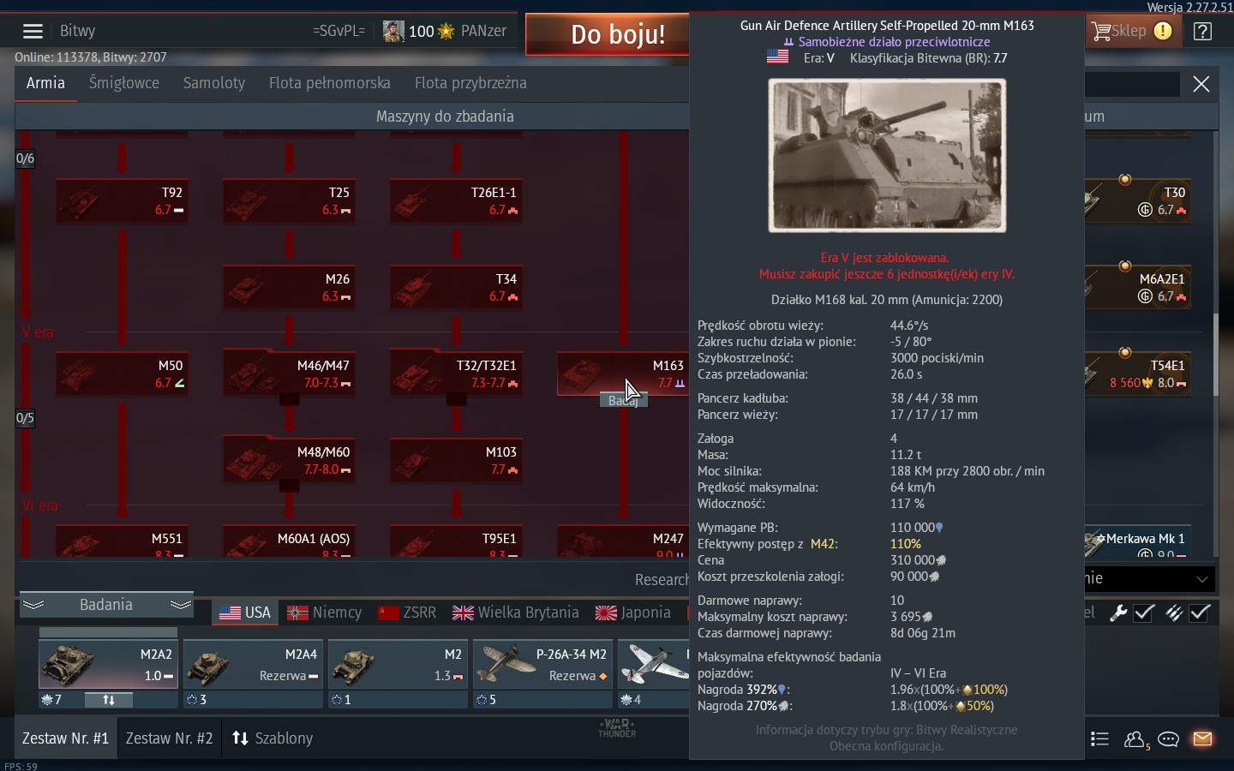The image size is (1234, 771).
Task: Click the swap arrows under M2A2
Action: [109, 700]
